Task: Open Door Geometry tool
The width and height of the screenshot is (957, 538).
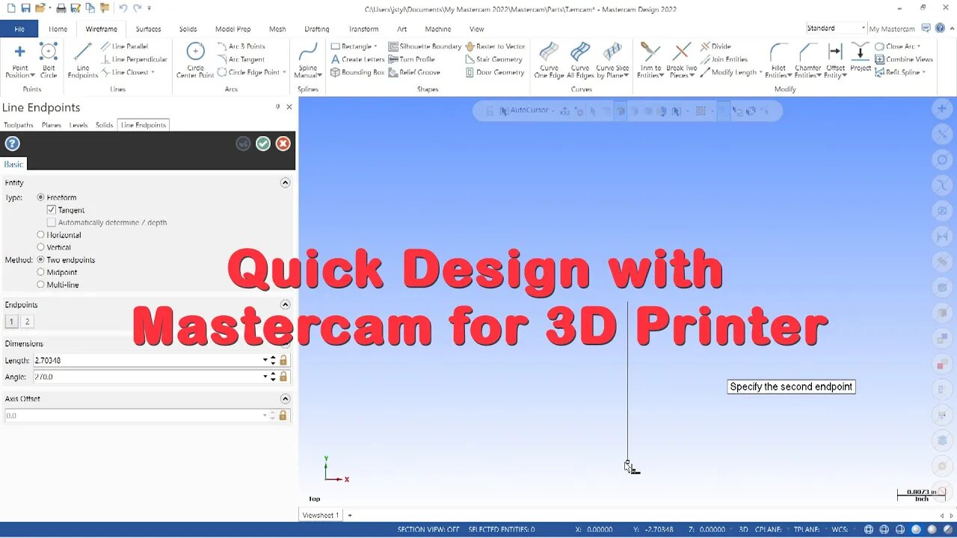Action: click(494, 72)
